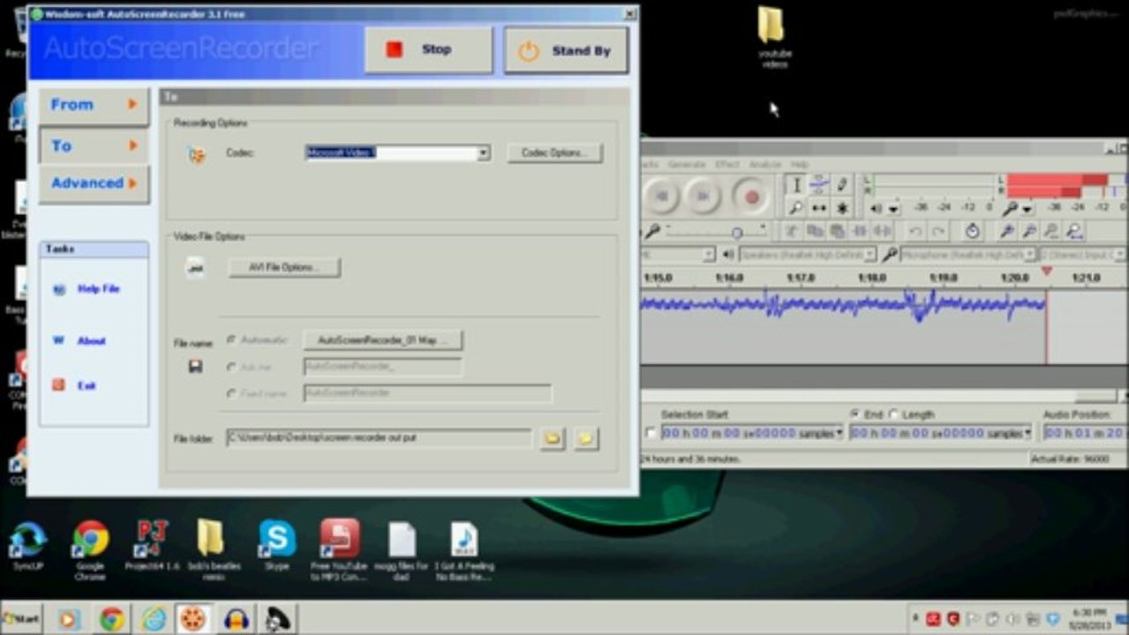Switch to the Advanced tab
The image size is (1129, 635).
tap(94, 183)
